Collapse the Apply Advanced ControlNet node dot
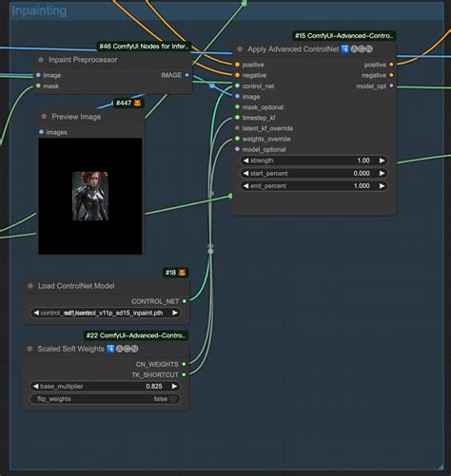Screen dimensions: 451x476 coord(240,49)
